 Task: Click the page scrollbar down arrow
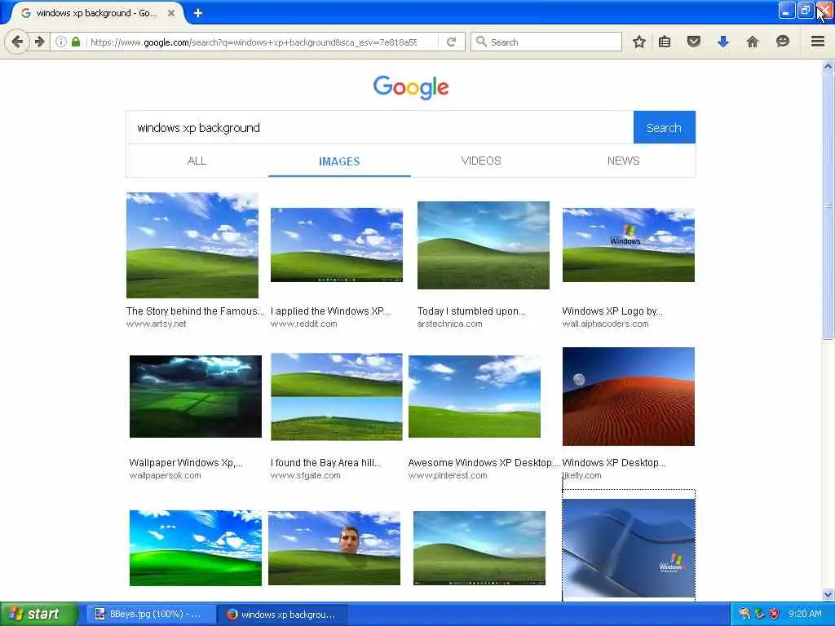(x=828, y=594)
